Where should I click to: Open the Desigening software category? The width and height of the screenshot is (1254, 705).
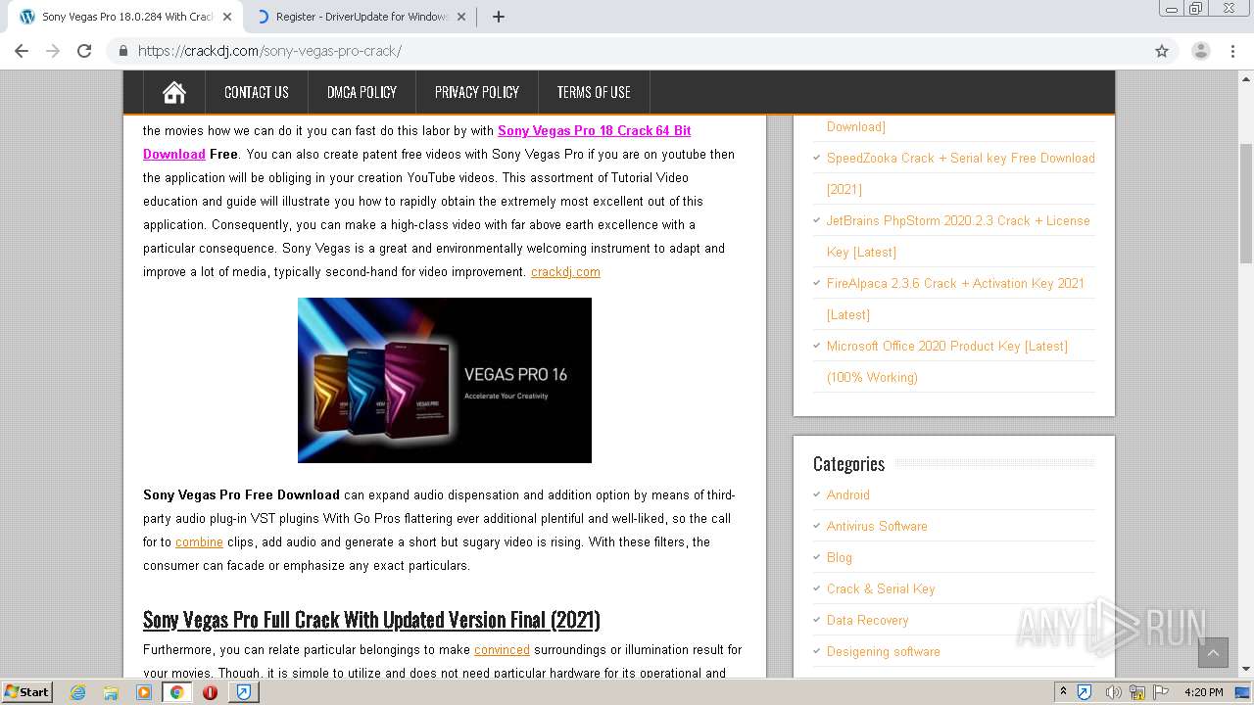884,651
